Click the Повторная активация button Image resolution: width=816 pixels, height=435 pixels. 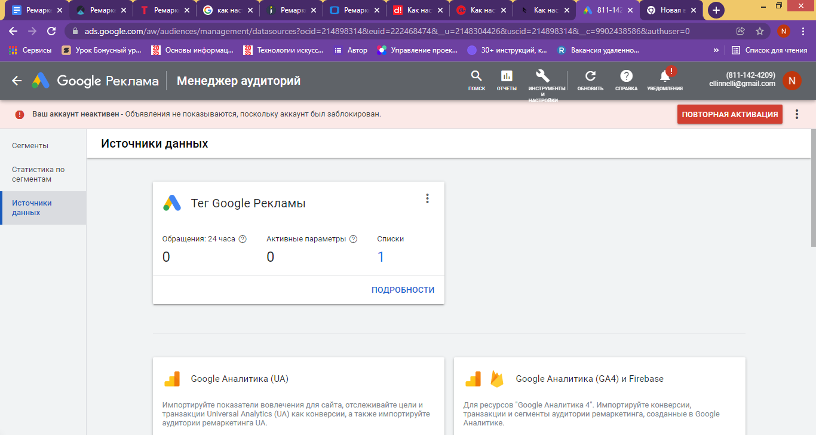[x=729, y=114]
